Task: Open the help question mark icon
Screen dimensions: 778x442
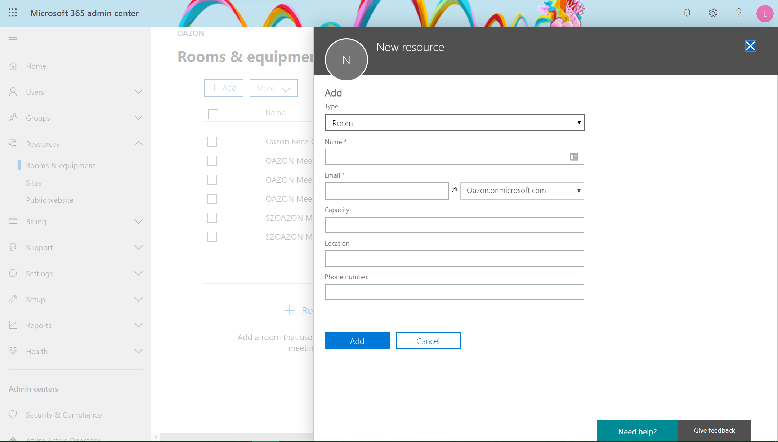Action: coord(739,13)
